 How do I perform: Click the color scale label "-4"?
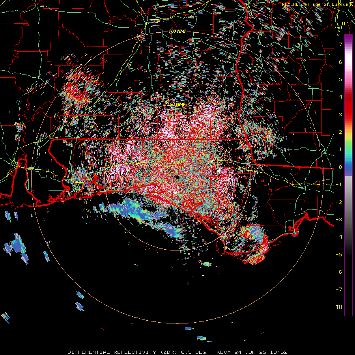tap(339, 237)
